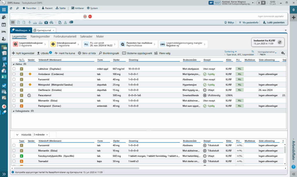Tick the checkbox for Laktulose (Duphalac)

click(x=14, y=69)
